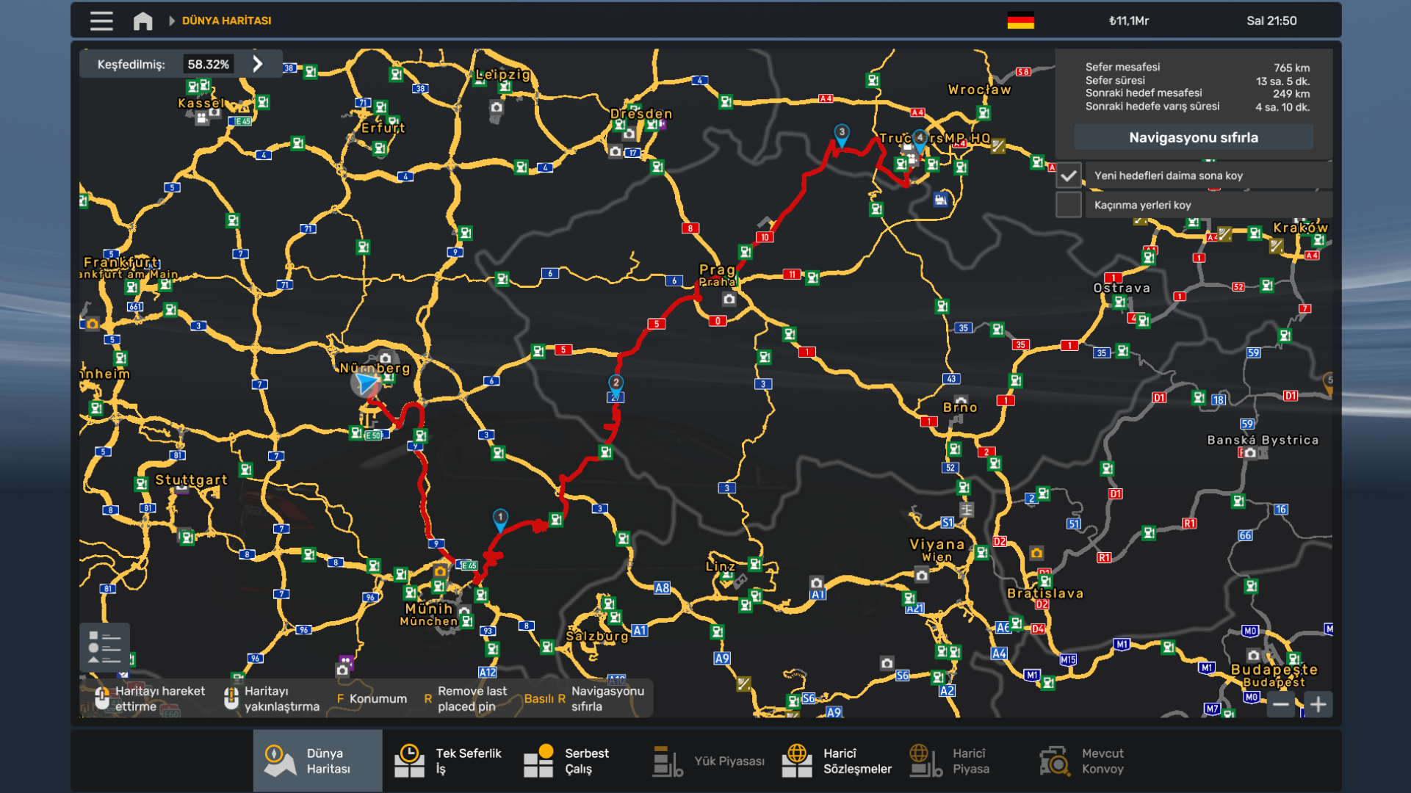
Task: Click the Navigasyonu sıfırla button
Action: [1193, 137]
